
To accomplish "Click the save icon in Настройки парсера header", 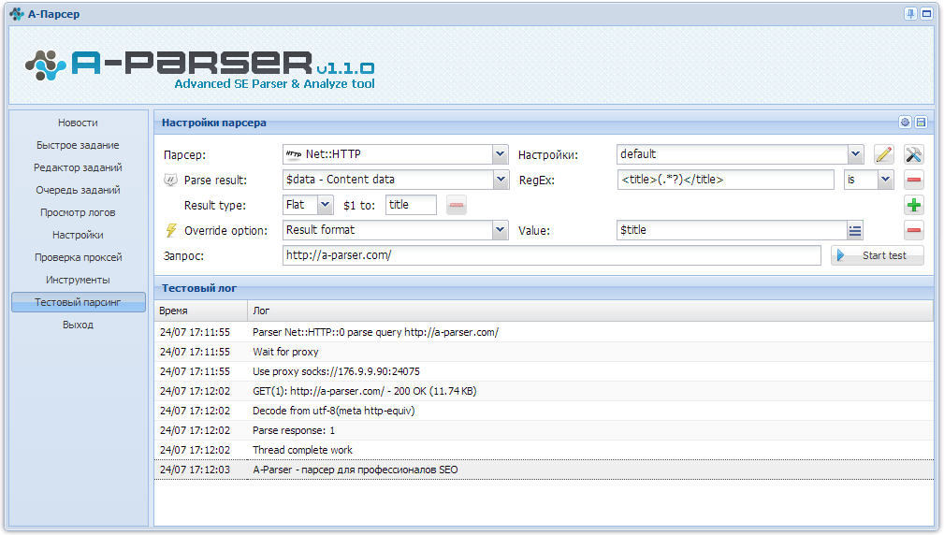I will (922, 123).
